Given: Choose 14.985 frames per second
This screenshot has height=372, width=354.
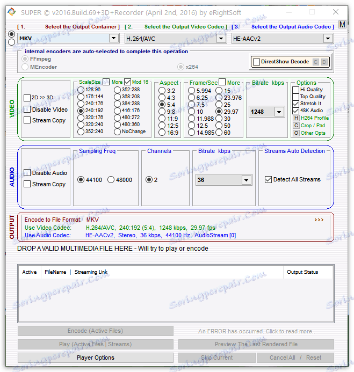Looking at the screenshot, I should click(191, 133).
